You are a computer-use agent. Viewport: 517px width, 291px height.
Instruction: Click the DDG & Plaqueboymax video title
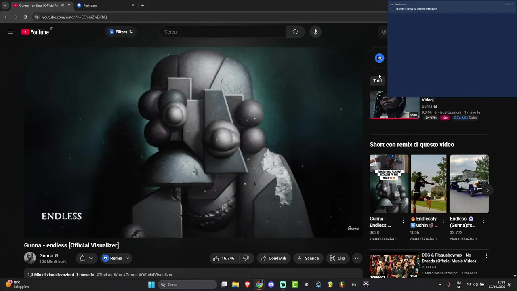click(449, 258)
